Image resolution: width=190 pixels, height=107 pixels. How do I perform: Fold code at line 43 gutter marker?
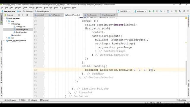point(44,36)
